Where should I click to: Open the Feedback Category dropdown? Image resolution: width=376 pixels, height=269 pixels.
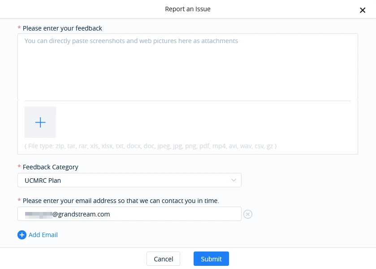tap(130, 180)
